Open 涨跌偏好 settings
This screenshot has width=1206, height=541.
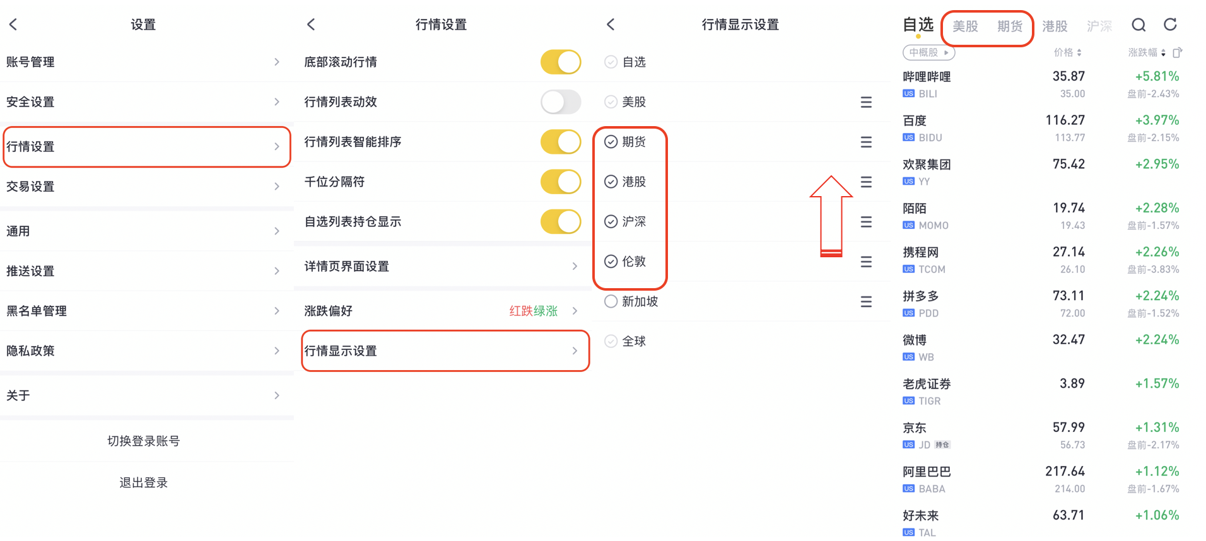coord(442,310)
